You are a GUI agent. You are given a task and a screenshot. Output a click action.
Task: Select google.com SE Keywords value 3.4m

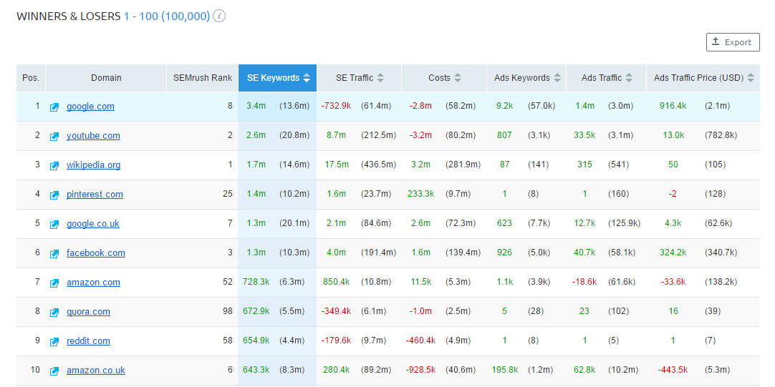click(256, 106)
